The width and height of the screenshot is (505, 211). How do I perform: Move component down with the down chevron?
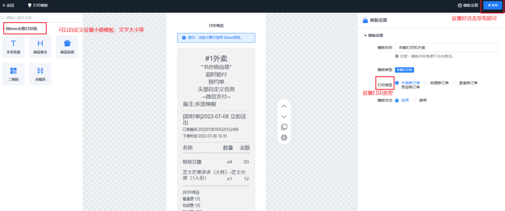point(284,117)
